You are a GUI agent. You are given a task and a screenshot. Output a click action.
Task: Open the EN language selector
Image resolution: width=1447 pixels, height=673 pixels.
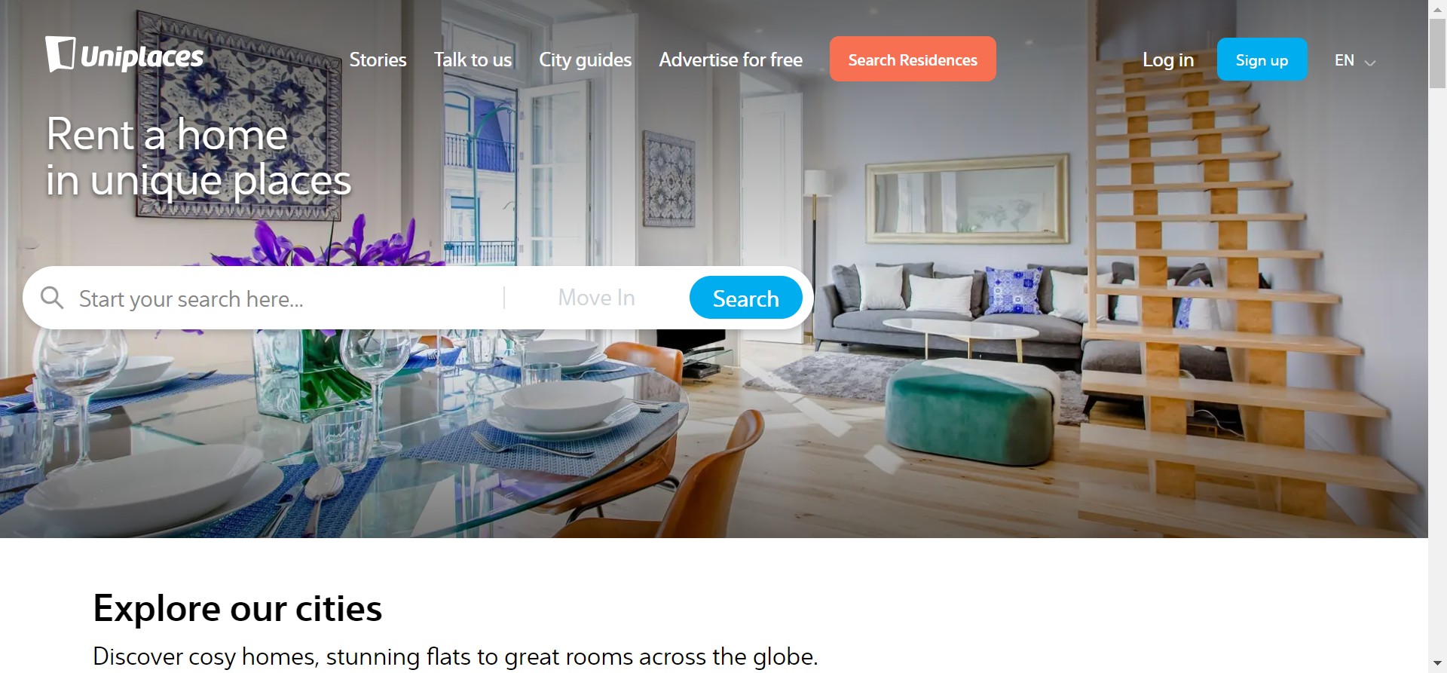click(x=1355, y=60)
